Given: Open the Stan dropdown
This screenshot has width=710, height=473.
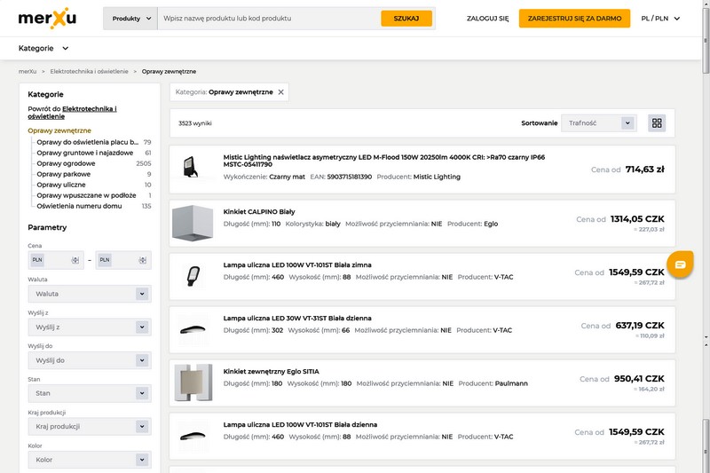Looking at the screenshot, I should (90, 393).
